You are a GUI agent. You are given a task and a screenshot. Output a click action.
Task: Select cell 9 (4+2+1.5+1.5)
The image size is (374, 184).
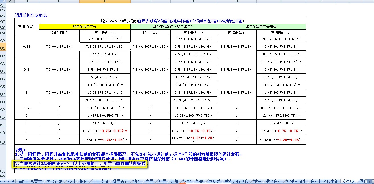point(105,77)
